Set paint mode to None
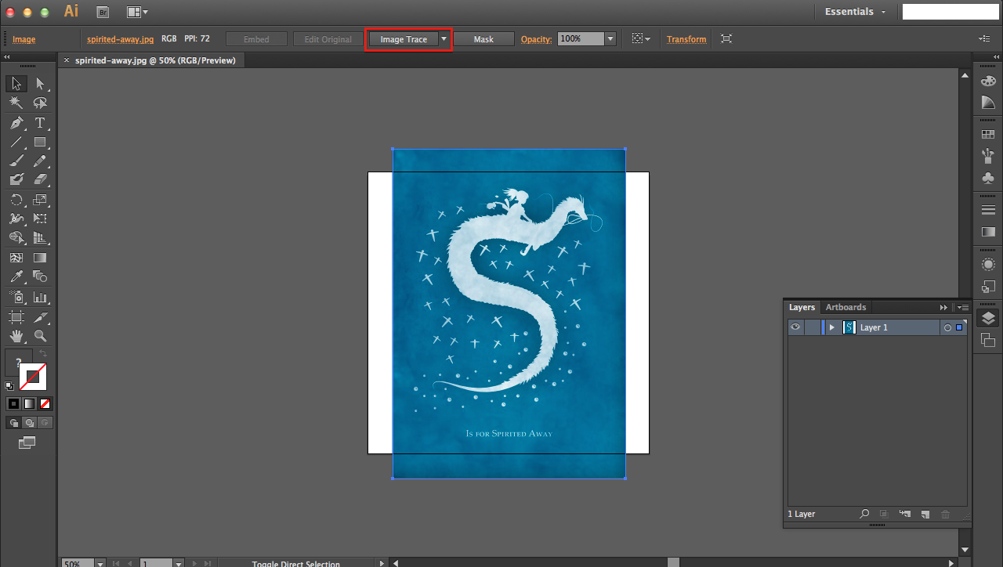The image size is (1003, 567). (x=45, y=404)
